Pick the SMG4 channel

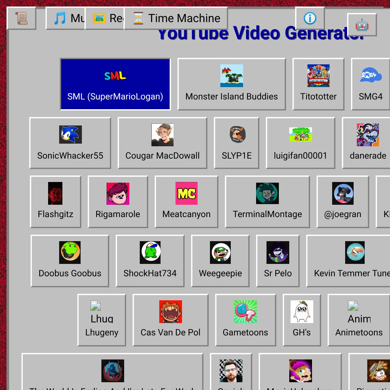(x=371, y=84)
